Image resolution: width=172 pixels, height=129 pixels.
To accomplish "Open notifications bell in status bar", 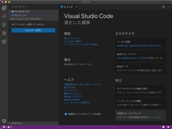I will (x=168, y=127).
